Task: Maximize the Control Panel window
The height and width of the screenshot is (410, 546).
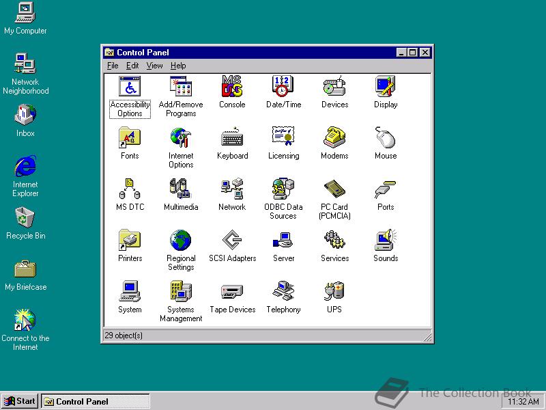Action: 413,53
